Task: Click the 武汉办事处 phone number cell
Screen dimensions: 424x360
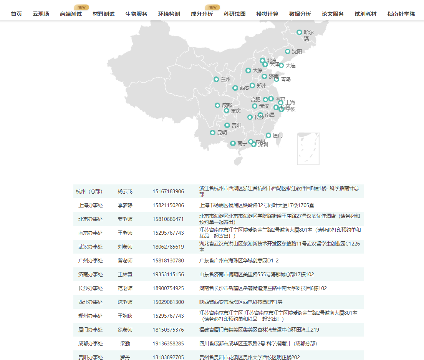Action: click(x=169, y=247)
